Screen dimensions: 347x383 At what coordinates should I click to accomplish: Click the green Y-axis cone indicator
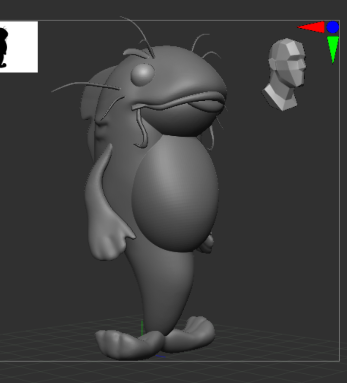coord(333,50)
